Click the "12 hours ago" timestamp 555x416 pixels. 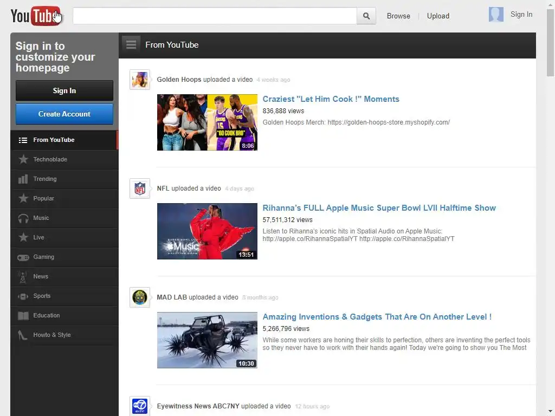tap(312, 406)
